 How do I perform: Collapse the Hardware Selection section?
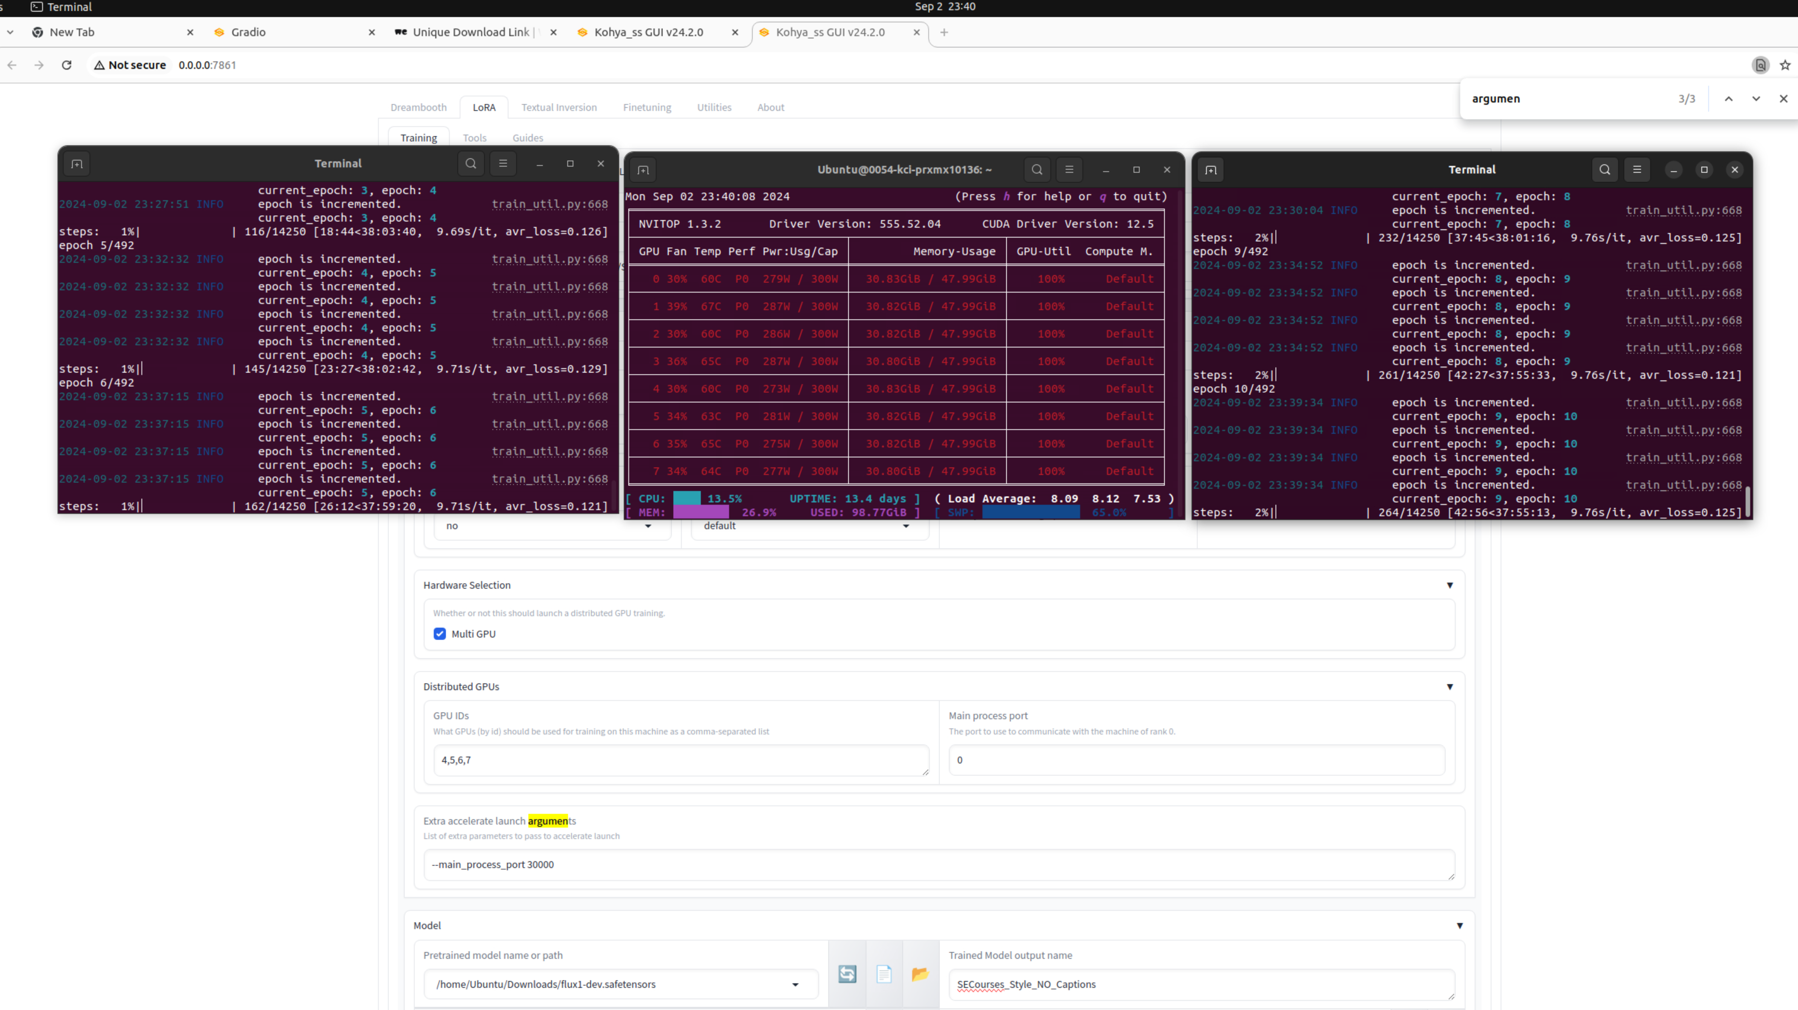tap(1449, 585)
